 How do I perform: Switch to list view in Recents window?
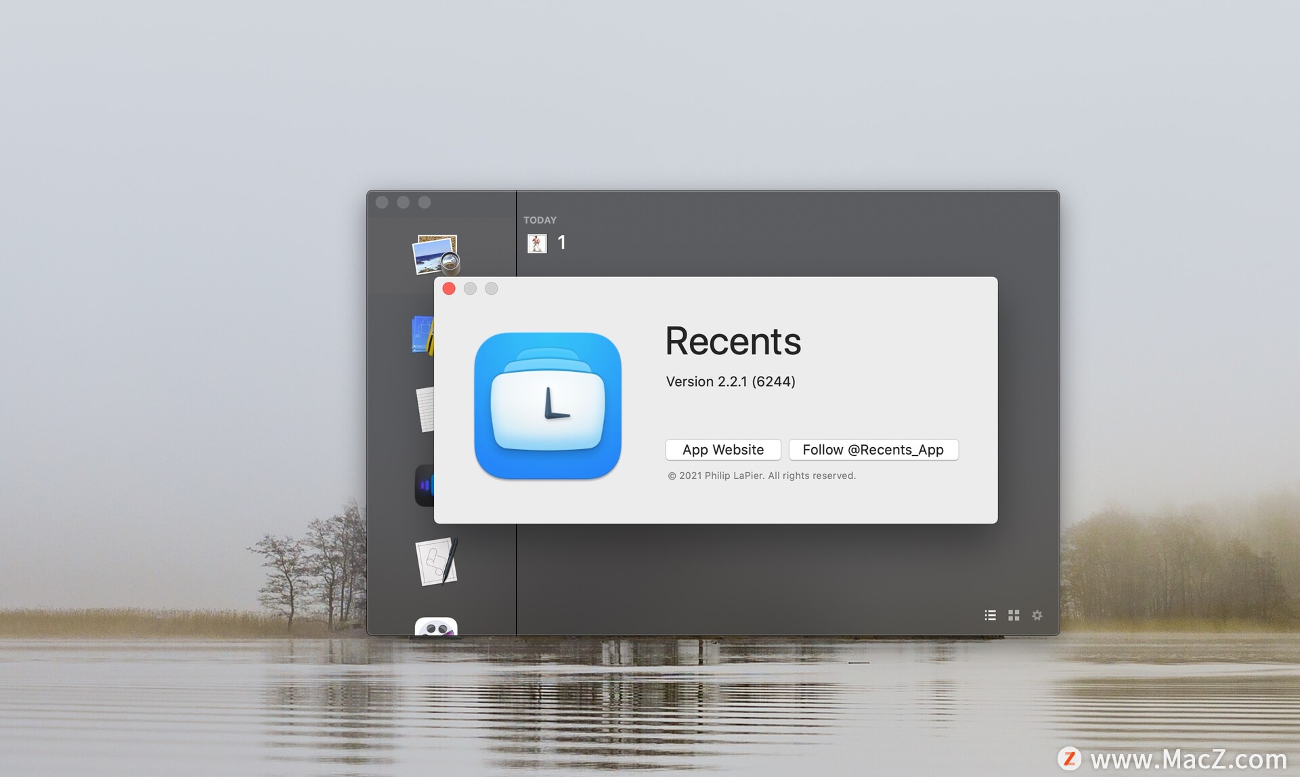(x=990, y=615)
